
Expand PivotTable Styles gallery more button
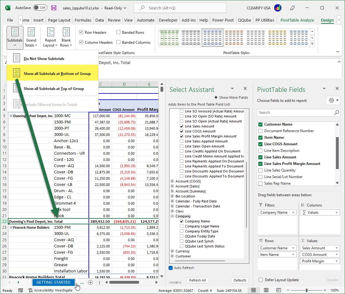point(312,44)
